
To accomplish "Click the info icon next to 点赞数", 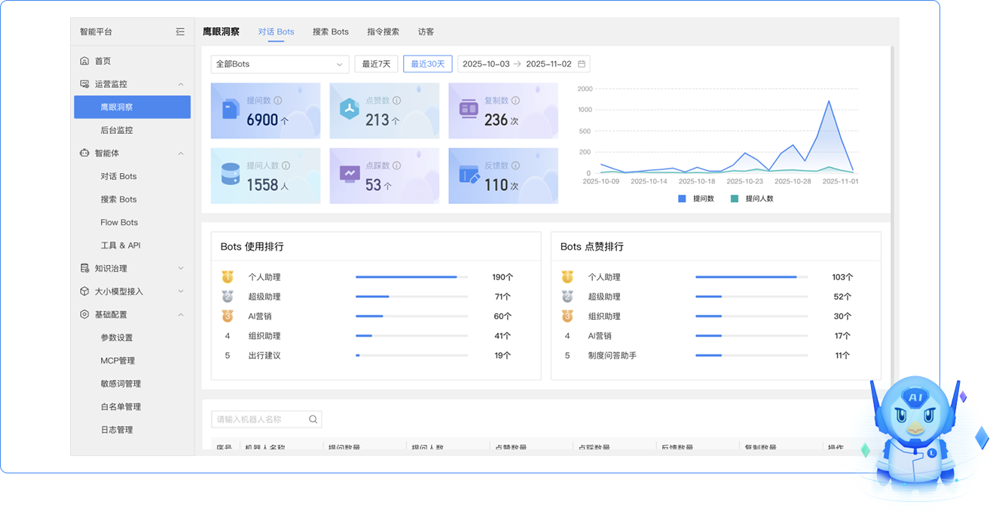I will (x=396, y=101).
